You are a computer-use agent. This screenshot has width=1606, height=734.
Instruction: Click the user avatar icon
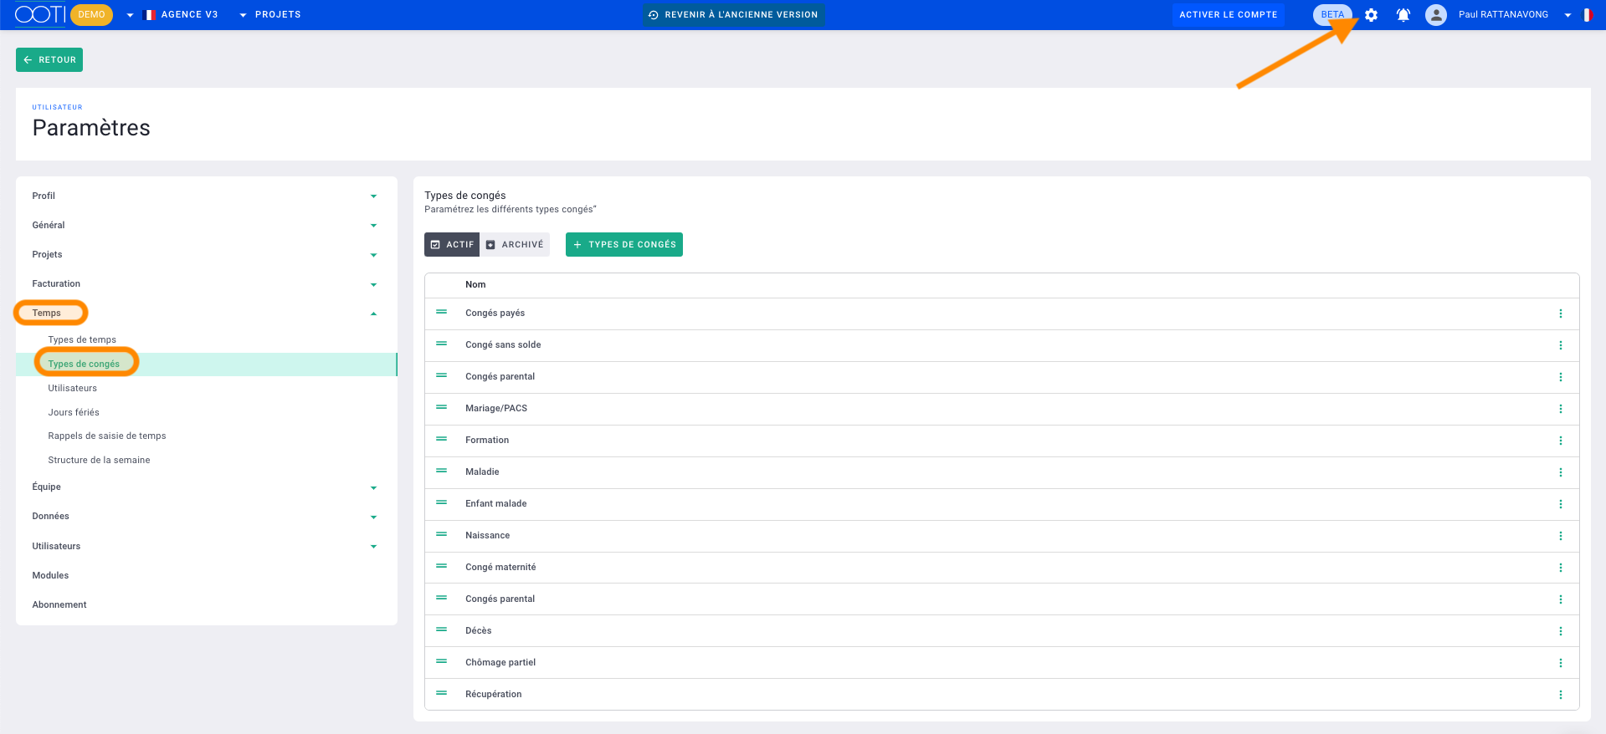coord(1436,15)
